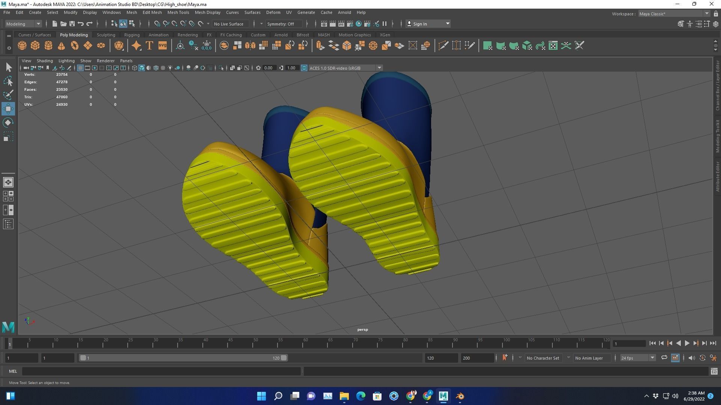
Task: Open a scene with the folder icon
Action: (63, 24)
